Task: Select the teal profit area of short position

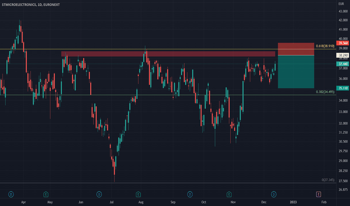Action: [296, 72]
